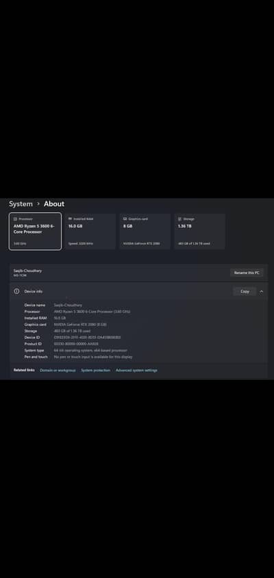Click '483 GB of 1.36 TB used' in Device info

click(x=72, y=331)
